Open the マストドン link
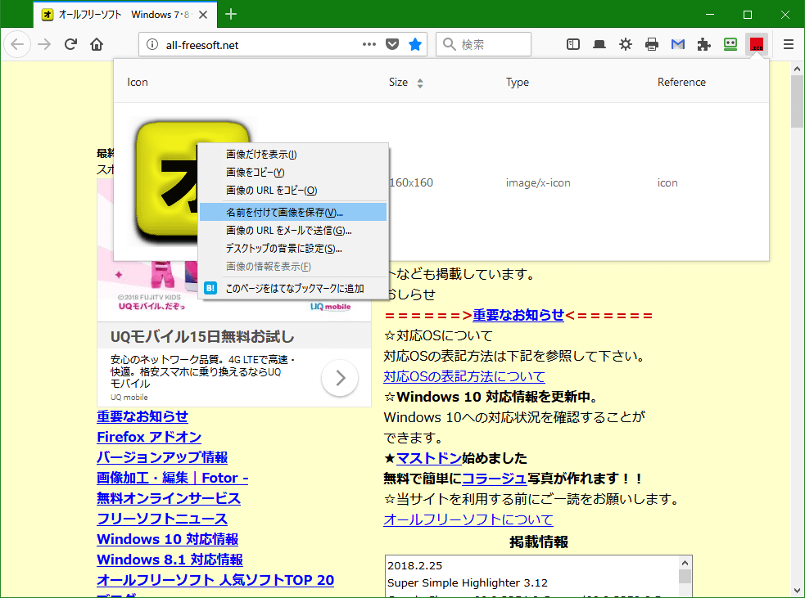This screenshot has width=805, height=598. (428, 458)
